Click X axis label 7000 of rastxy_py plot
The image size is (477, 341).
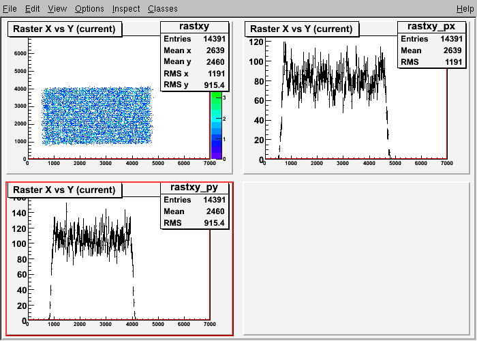tap(209, 324)
